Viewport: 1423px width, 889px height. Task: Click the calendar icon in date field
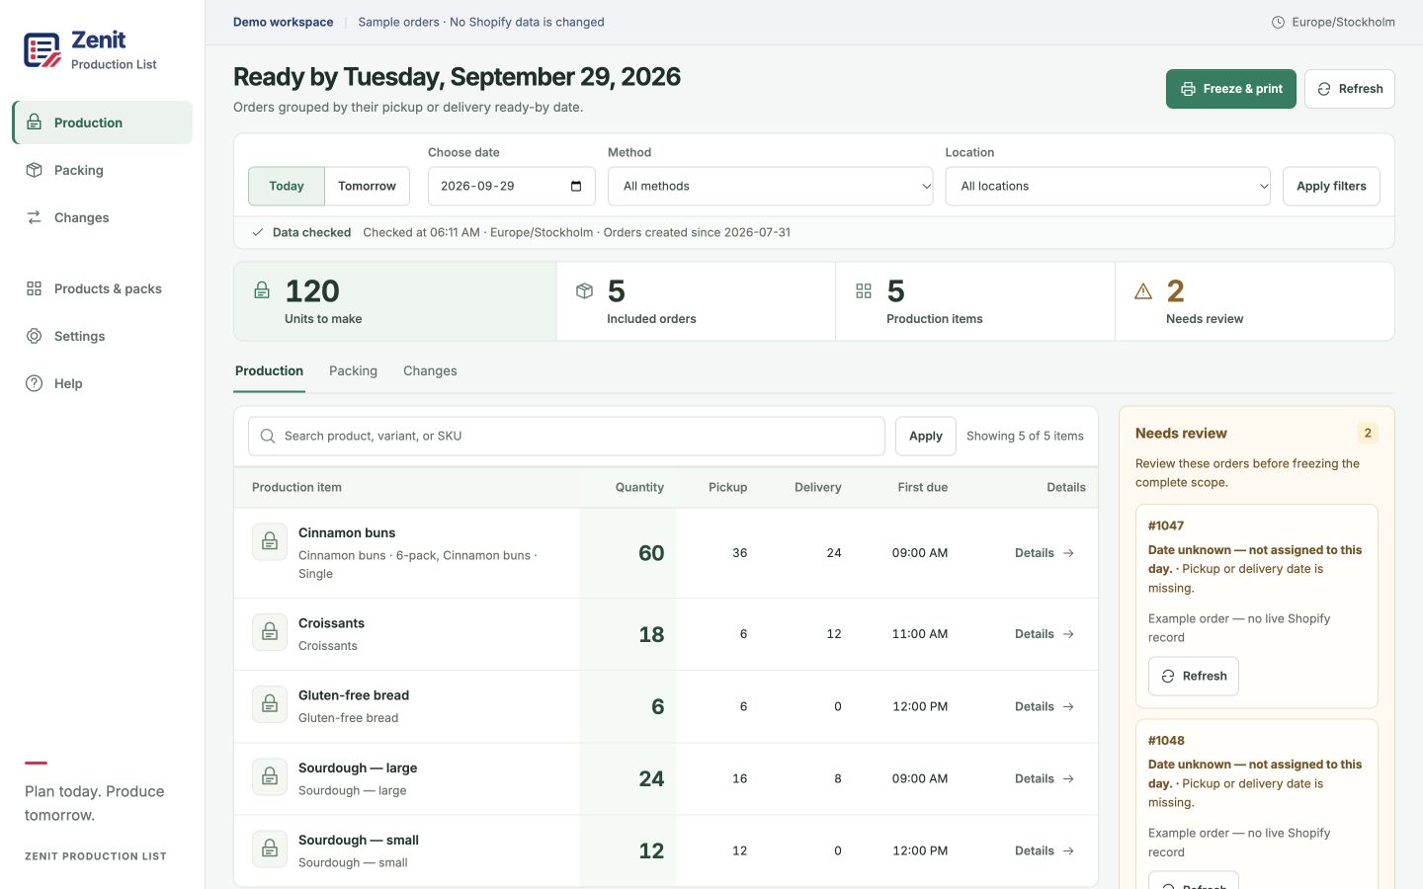tap(576, 186)
